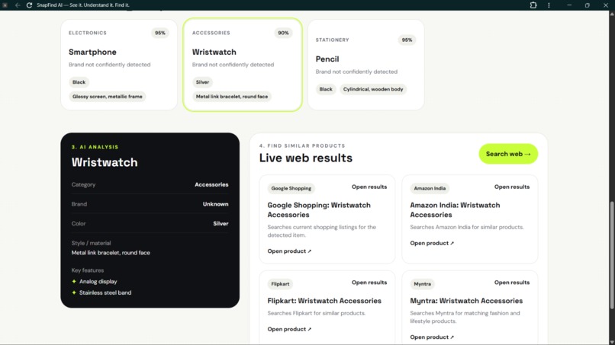Viewport: 615px width, 345px height.
Task: Click the scrollbar up arrow
Action: pyautogui.click(x=612, y=13)
